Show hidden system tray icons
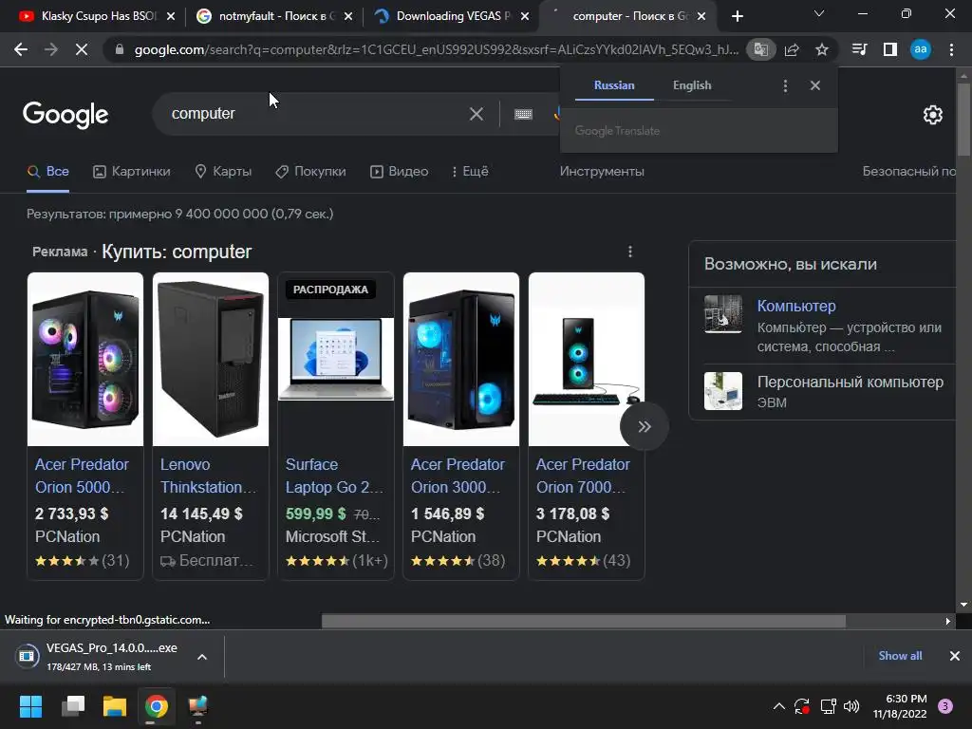Screen dimensions: 972x729 click(x=779, y=706)
